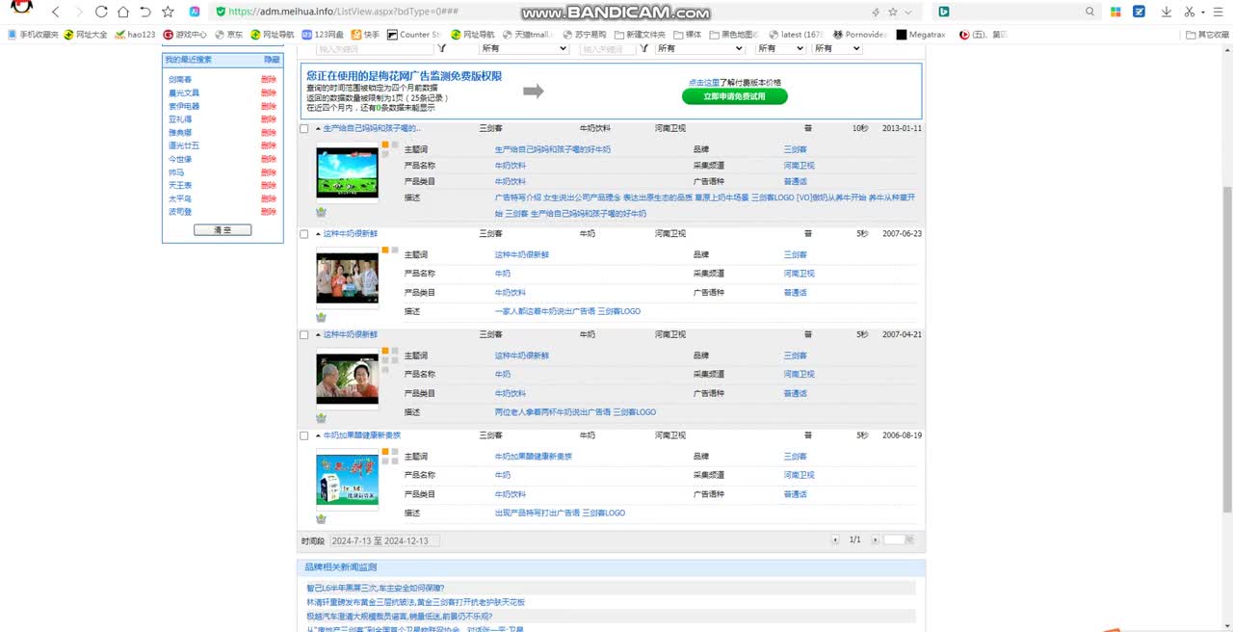This screenshot has width=1233, height=632.
Task: Open the family ad thumbnail dated 2007-06-23
Action: 348,278
